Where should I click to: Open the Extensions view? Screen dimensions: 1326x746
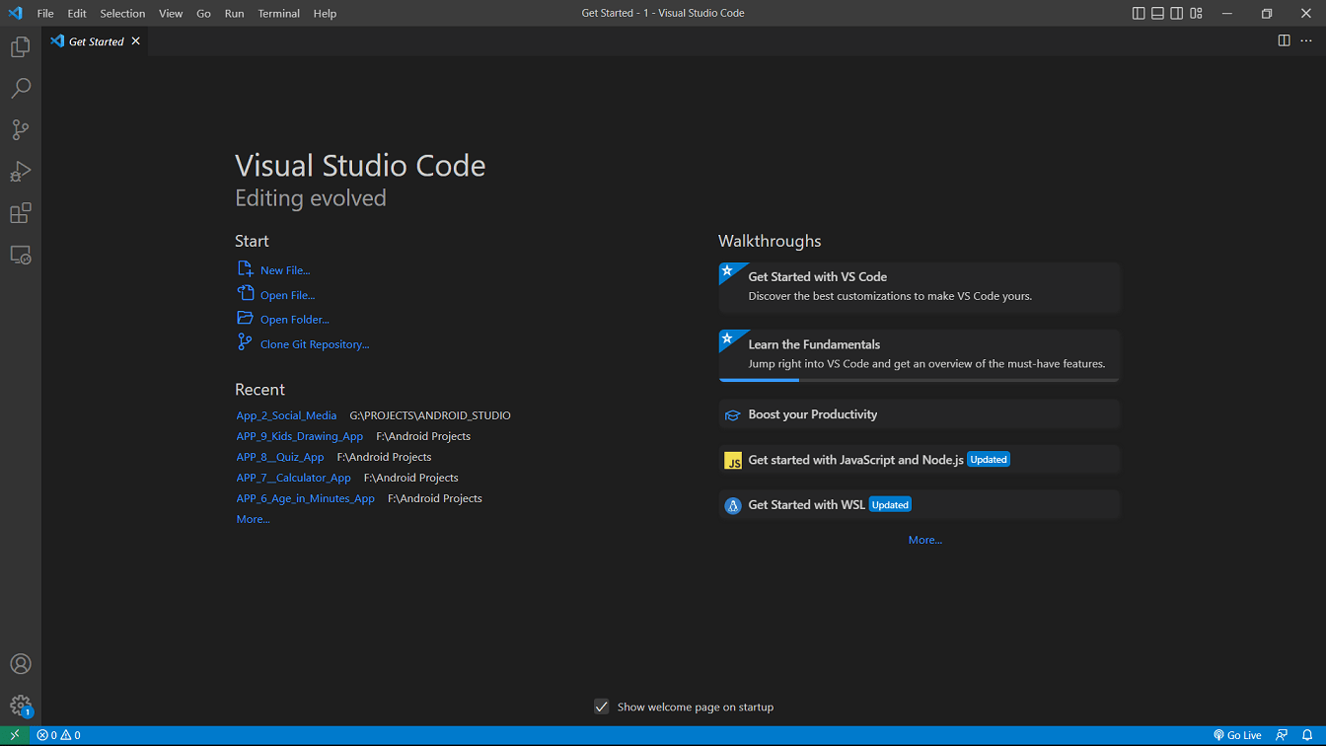21,213
